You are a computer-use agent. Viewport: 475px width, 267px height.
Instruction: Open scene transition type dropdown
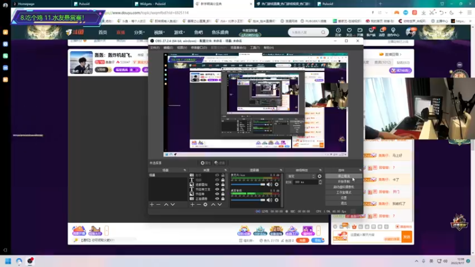[x=302, y=176]
